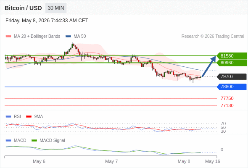Click the 77750 red support level
Image resolution: width=248 pixels, height=168 pixels.
tap(227, 98)
